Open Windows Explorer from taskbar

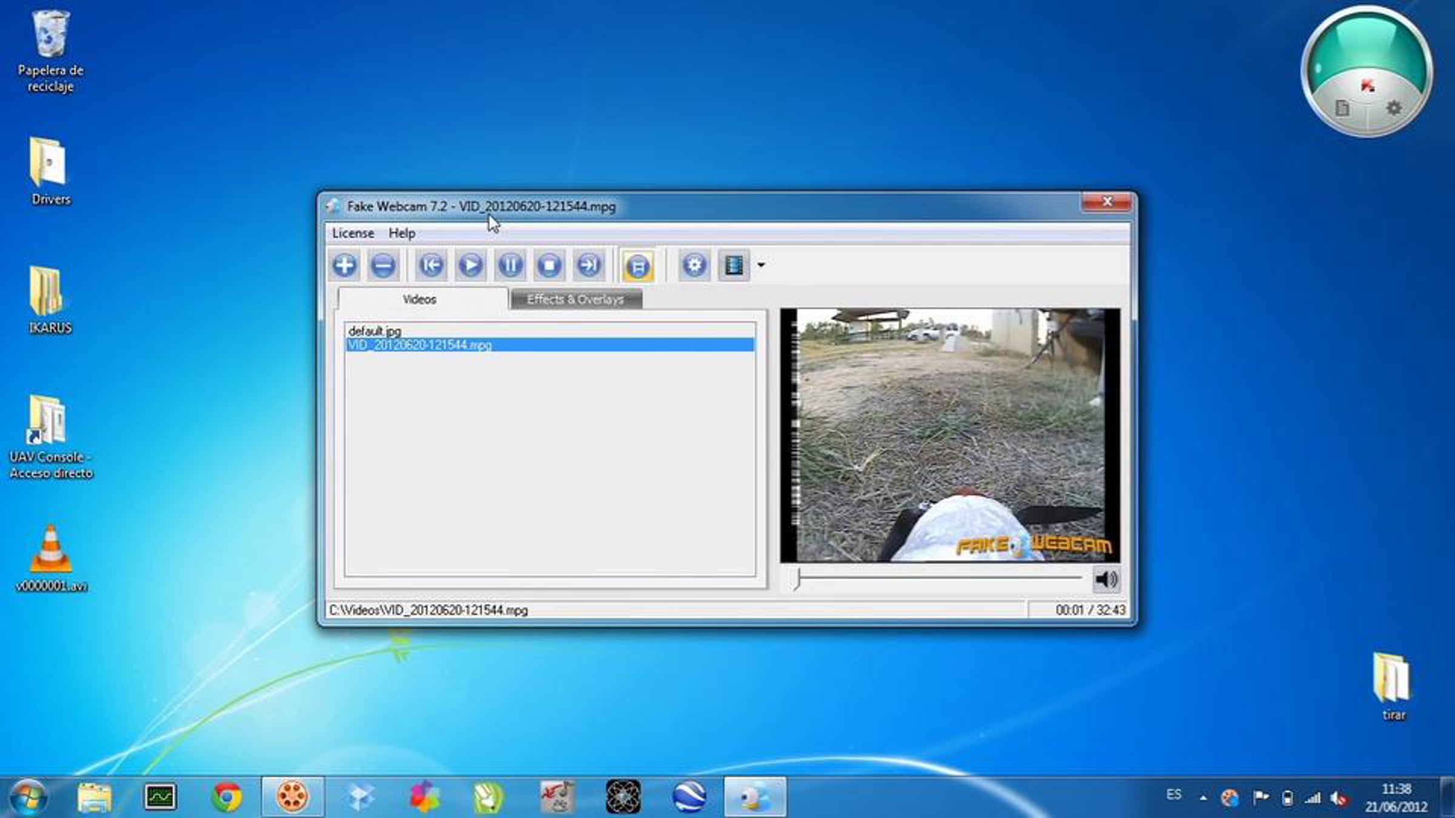tap(95, 797)
